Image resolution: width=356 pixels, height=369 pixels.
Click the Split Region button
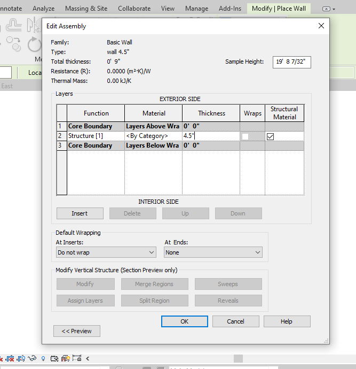155,301
